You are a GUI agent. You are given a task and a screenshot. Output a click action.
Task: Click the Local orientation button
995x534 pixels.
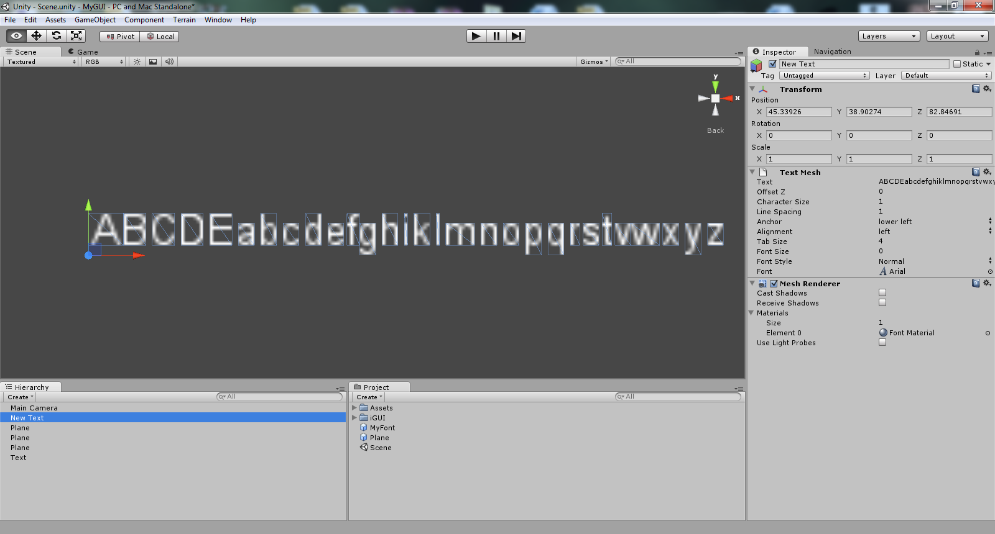(x=160, y=37)
